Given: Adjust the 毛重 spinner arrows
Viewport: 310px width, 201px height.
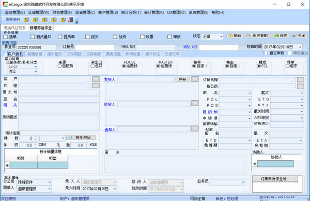Looking at the screenshot, I should [x=86, y=145].
